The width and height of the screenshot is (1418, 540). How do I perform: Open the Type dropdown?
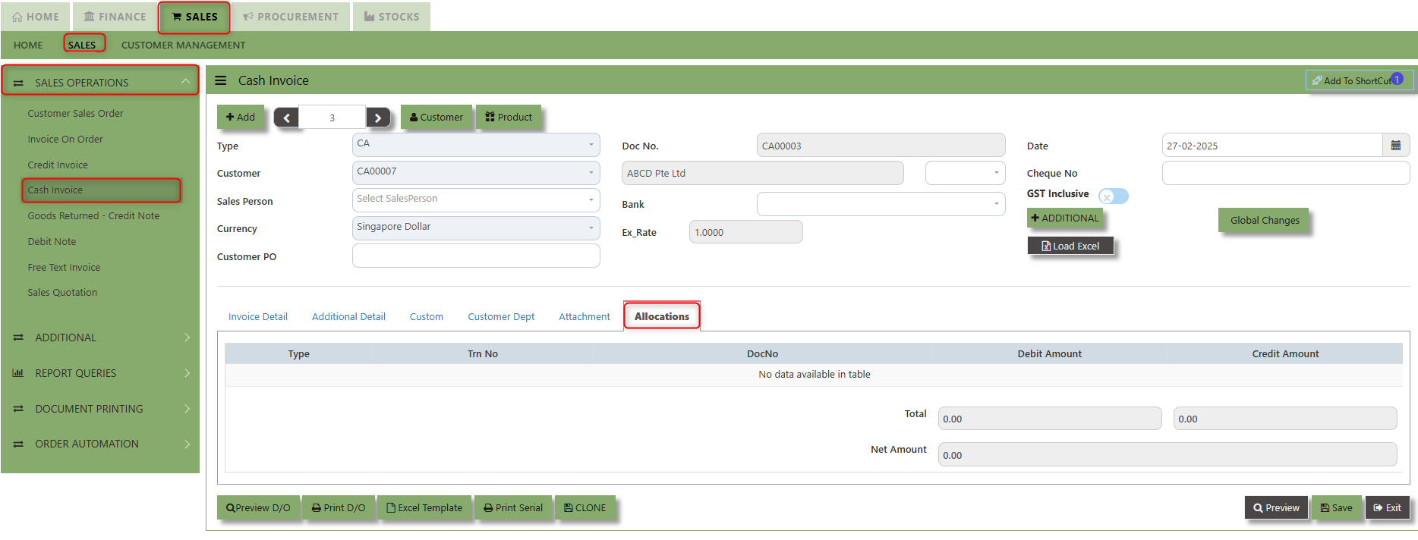(475, 144)
